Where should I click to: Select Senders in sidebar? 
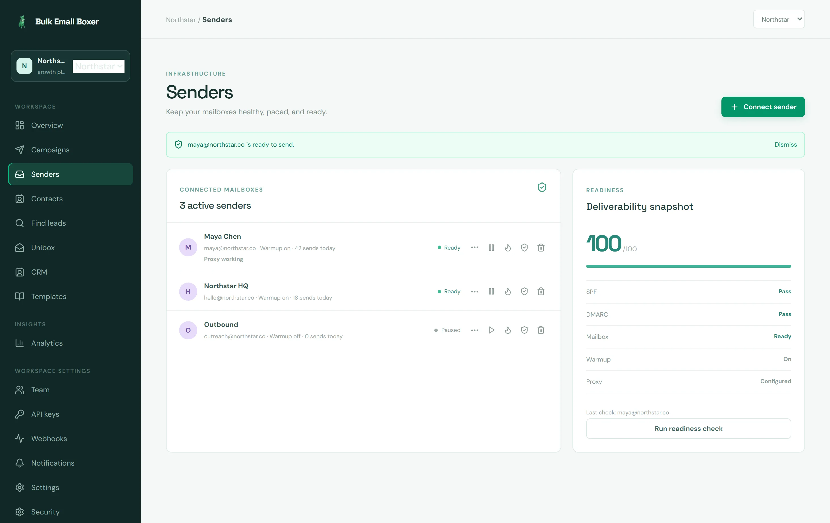70,174
